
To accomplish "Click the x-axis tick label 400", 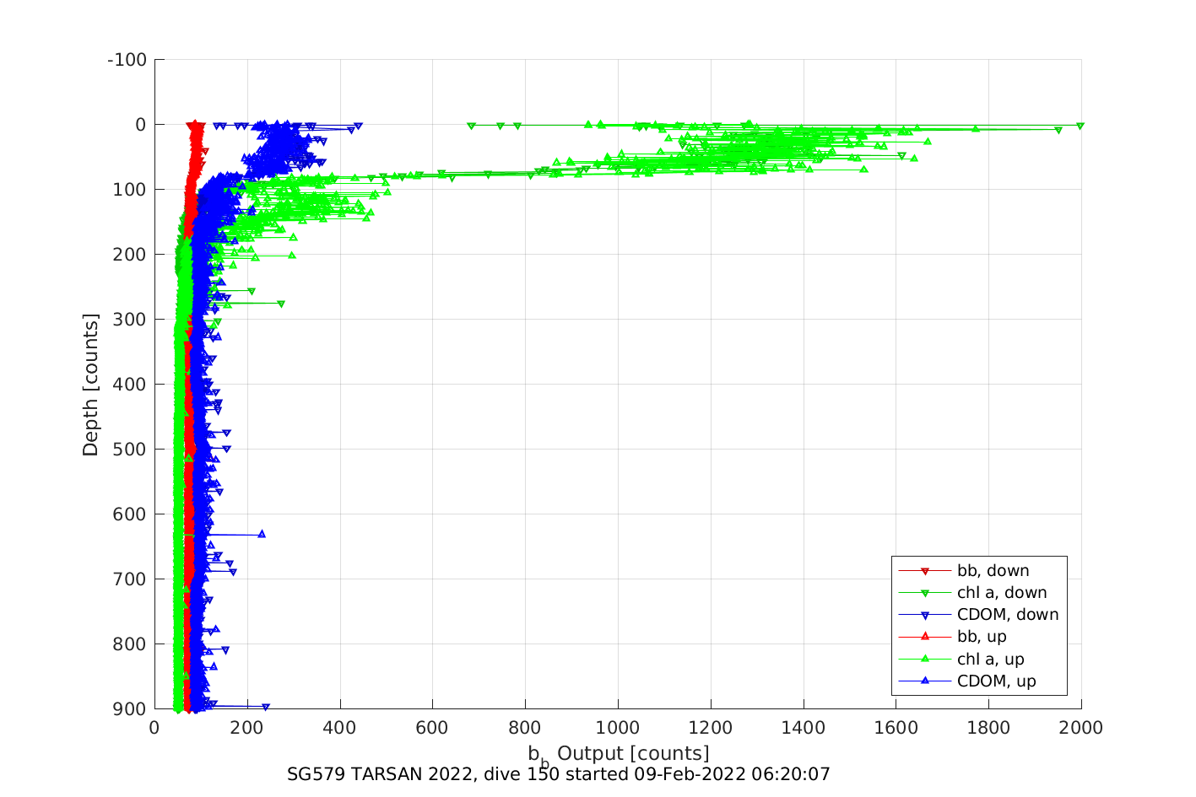I will [340, 728].
